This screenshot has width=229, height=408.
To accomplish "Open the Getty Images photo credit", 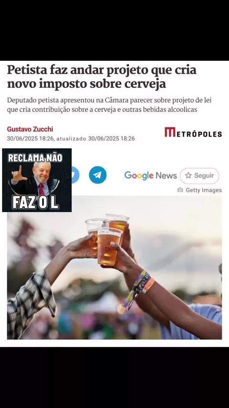I will click(x=204, y=190).
